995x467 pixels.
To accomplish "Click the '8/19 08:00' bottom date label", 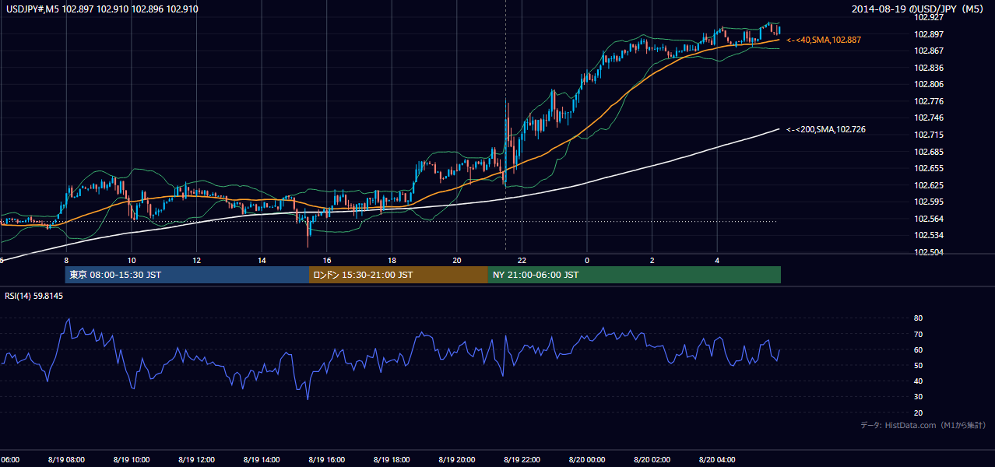I will pos(66,460).
